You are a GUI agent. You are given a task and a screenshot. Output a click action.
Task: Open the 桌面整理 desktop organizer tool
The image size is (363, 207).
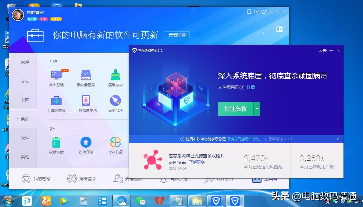pyautogui.click(x=56, y=77)
